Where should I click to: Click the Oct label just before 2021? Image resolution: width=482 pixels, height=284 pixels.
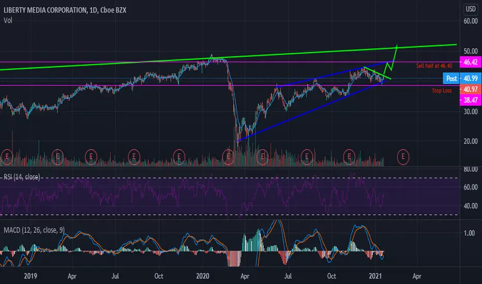tap(332, 276)
